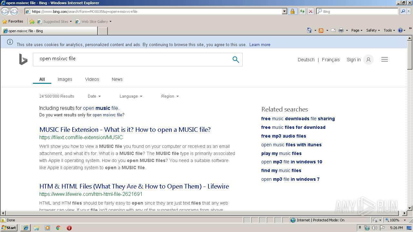The height and width of the screenshot is (232, 413).
Task: Open a new blank browser tab
Action: [103, 31]
